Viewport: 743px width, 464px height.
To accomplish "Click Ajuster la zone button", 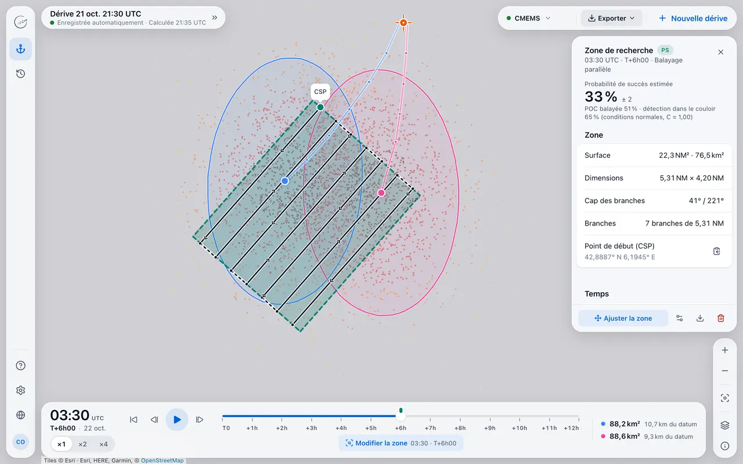I will click(x=623, y=318).
